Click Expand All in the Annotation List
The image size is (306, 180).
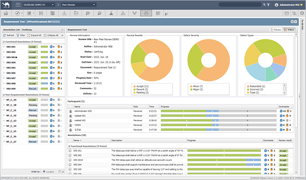coord(34,35)
